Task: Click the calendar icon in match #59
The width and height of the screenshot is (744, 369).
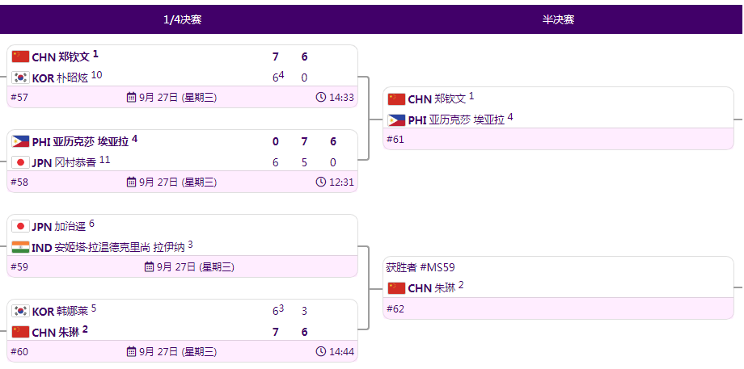Action: (x=149, y=267)
